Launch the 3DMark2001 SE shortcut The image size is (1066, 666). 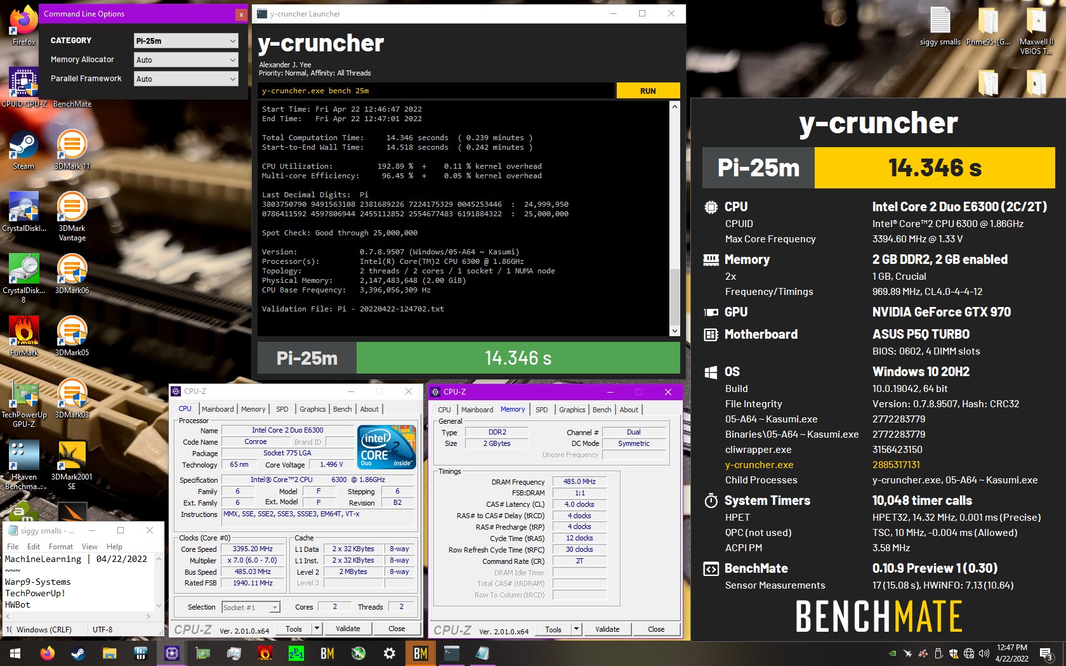point(72,465)
